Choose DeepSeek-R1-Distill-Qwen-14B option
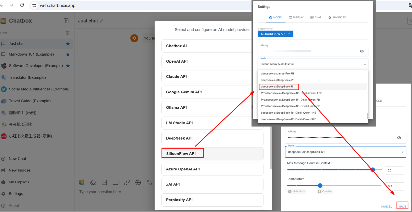412x212 pixels. 313,112
